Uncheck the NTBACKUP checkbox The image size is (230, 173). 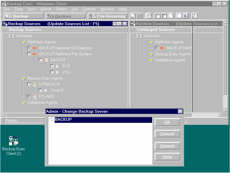[x=29, y=84]
